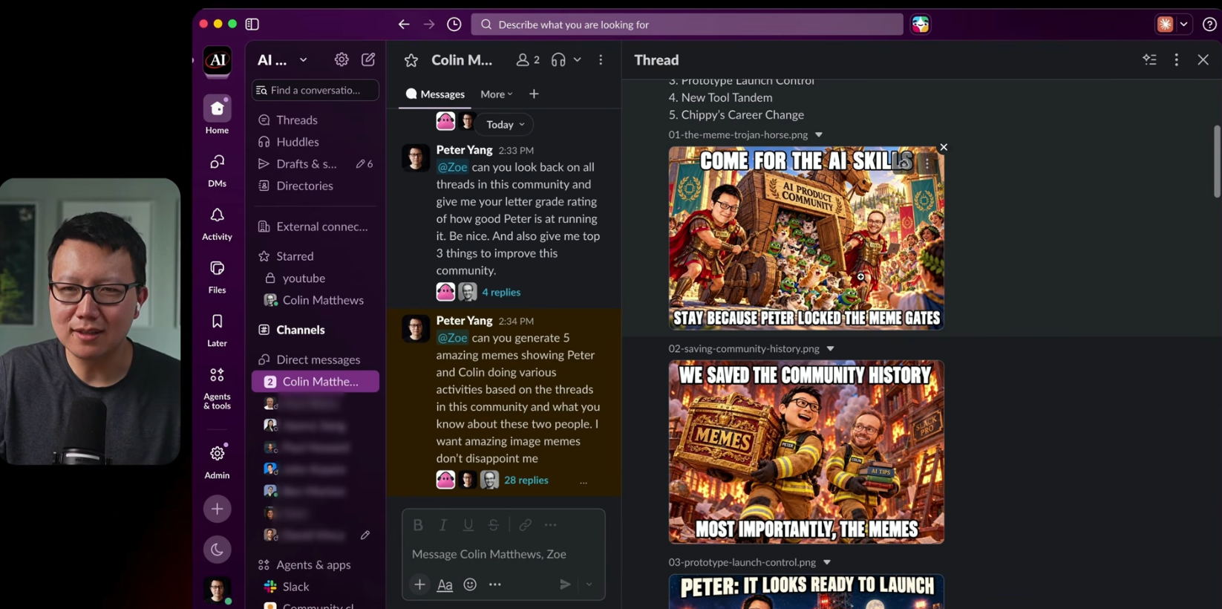Click the Thread panel scrollbar

click(1217, 161)
